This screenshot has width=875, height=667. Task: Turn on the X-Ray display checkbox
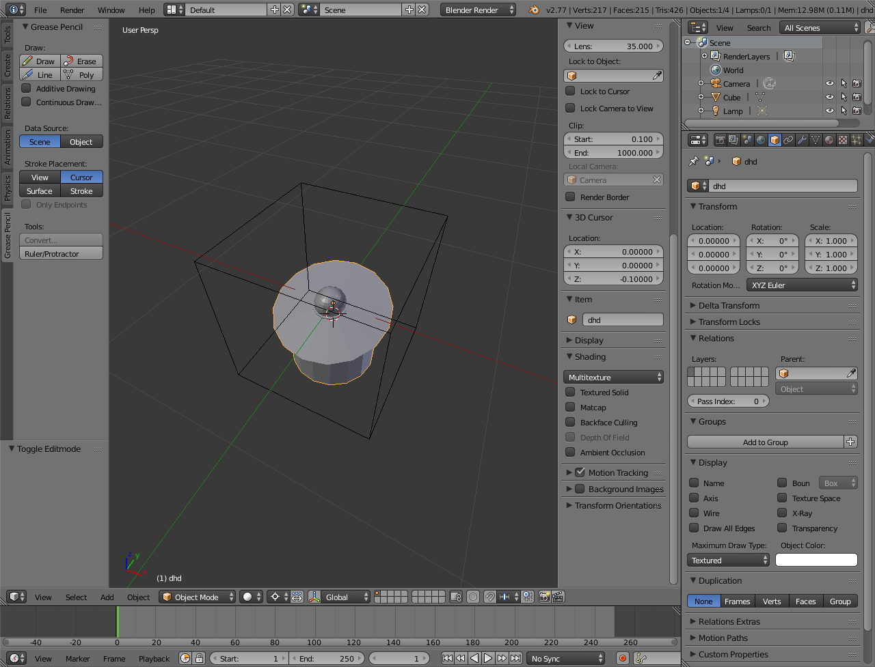(x=782, y=513)
